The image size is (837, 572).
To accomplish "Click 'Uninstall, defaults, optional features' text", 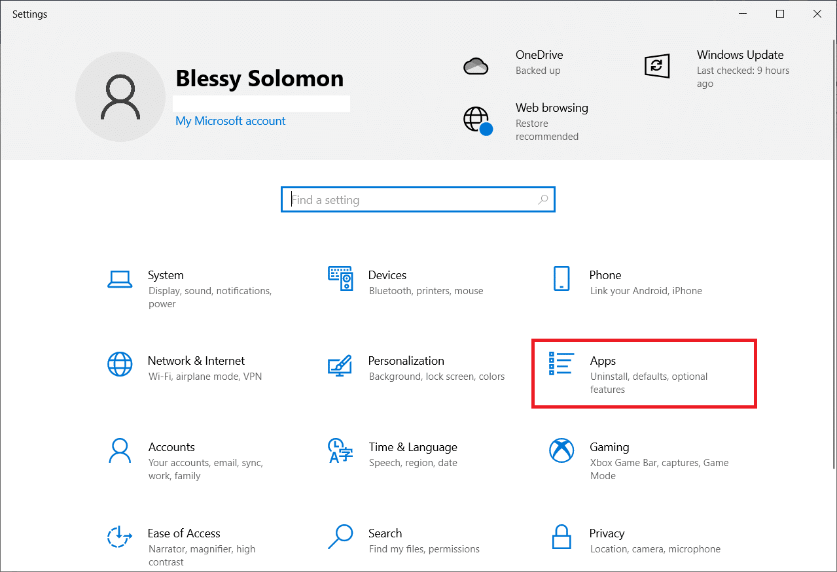I will point(649,383).
